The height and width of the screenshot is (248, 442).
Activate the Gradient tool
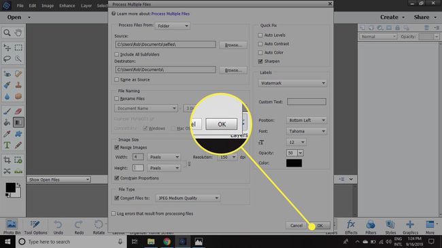18,122
